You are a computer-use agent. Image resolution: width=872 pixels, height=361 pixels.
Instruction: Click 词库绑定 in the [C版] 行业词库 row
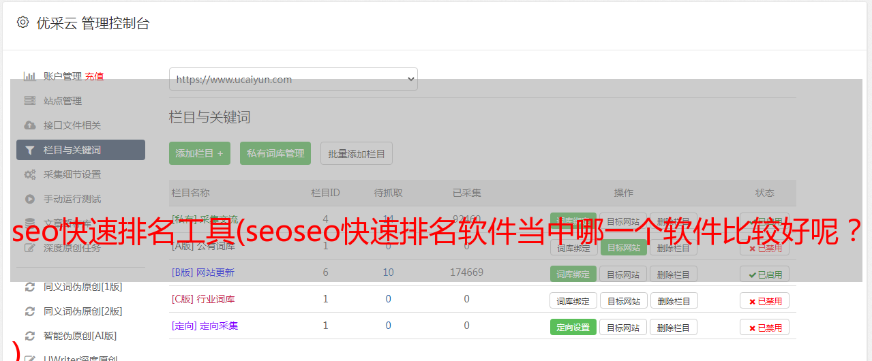[x=573, y=300]
